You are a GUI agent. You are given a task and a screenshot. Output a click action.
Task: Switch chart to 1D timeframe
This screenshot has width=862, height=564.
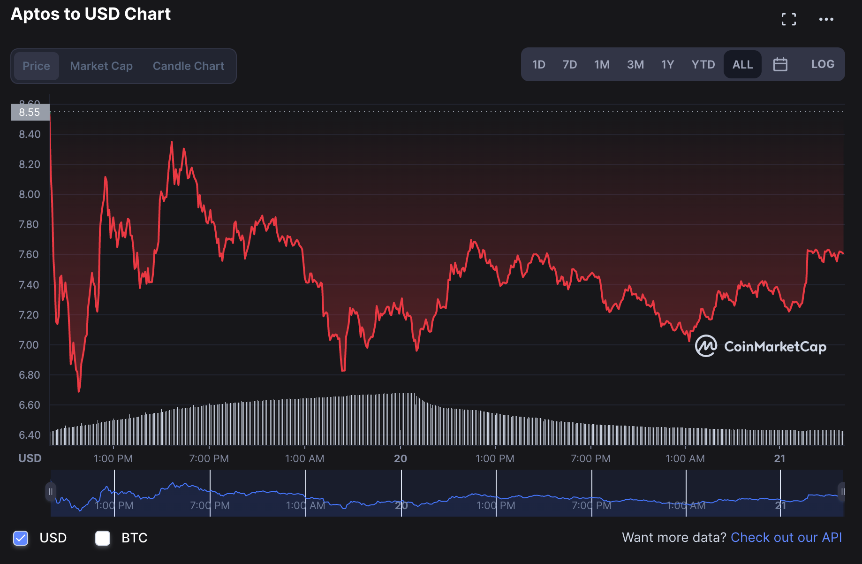click(x=538, y=64)
